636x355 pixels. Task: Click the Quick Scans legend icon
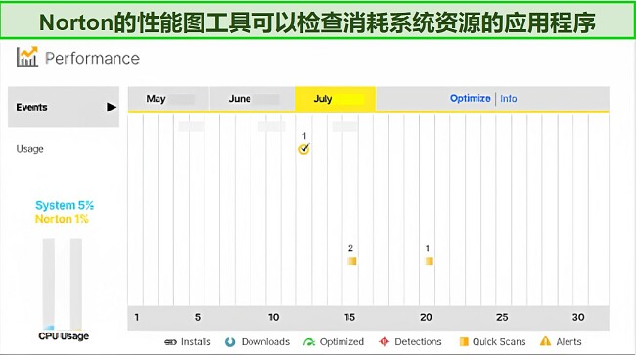(x=464, y=342)
